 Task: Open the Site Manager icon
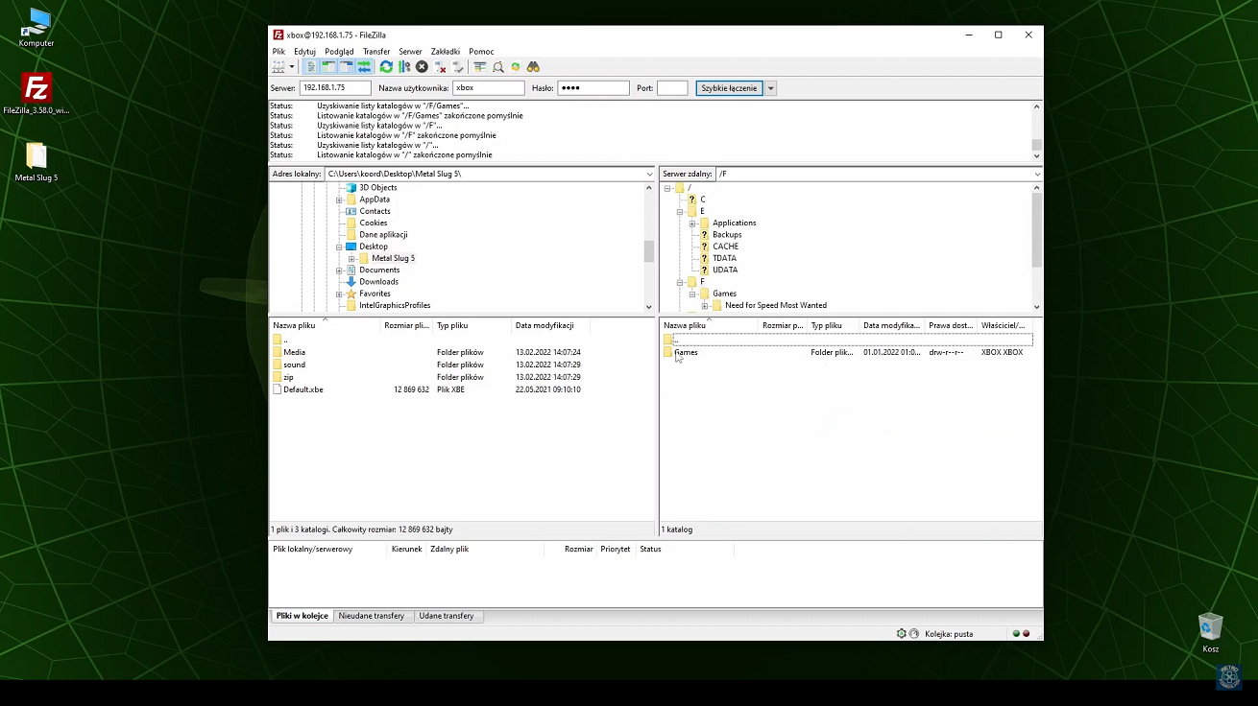tap(278, 67)
